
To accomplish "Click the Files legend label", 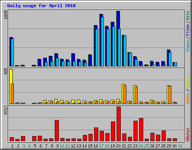I will click(188, 30).
